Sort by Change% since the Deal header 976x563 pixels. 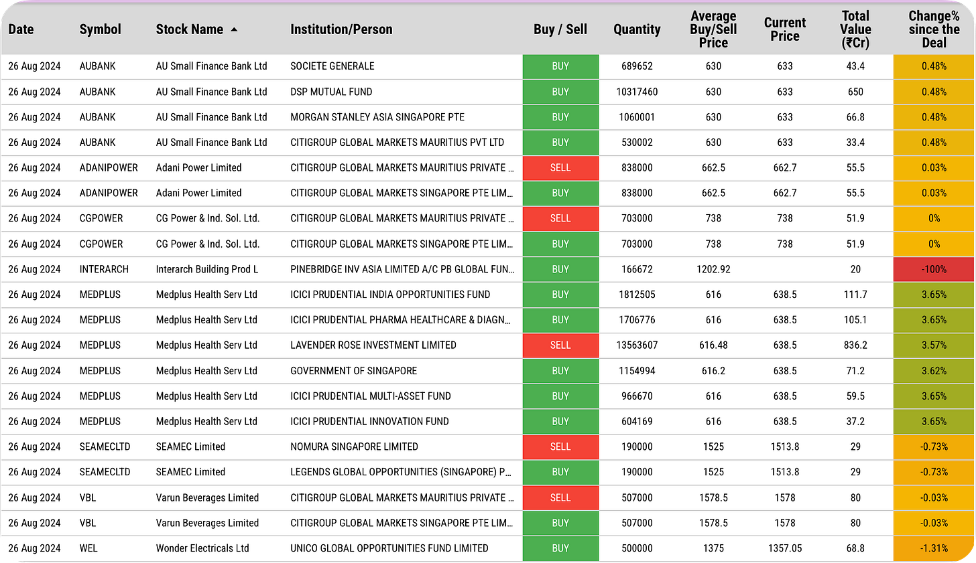pyautogui.click(x=934, y=29)
